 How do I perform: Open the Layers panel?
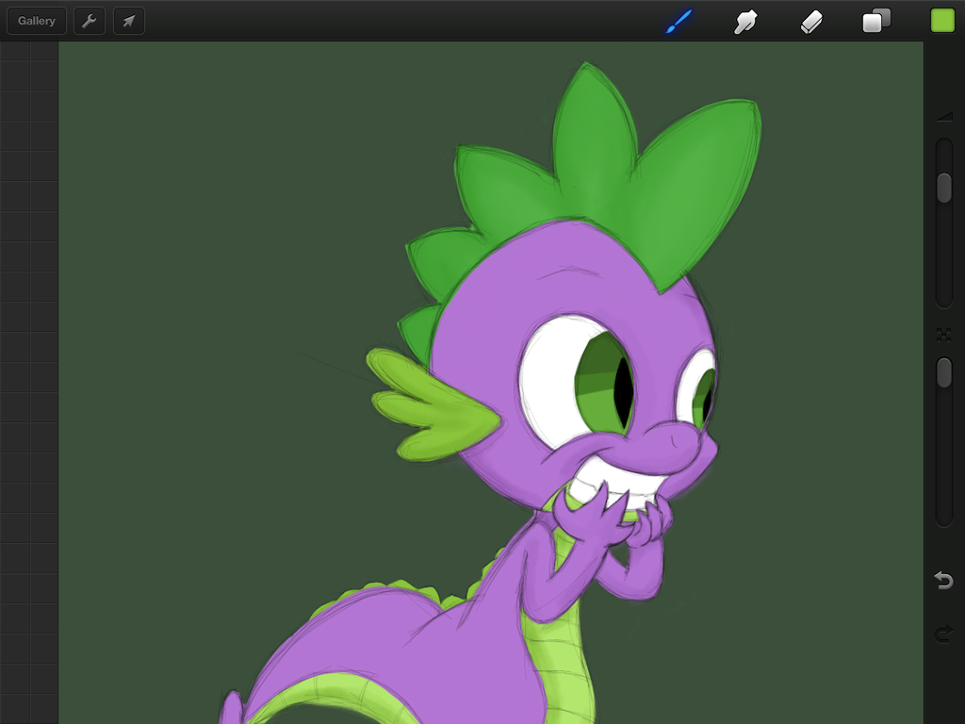[876, 21]
